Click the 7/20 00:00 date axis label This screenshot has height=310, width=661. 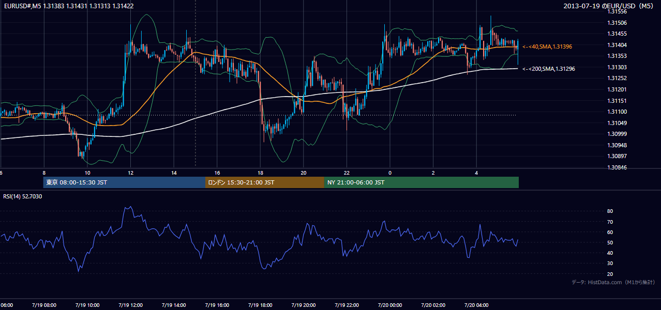click(x=389, y=305)
